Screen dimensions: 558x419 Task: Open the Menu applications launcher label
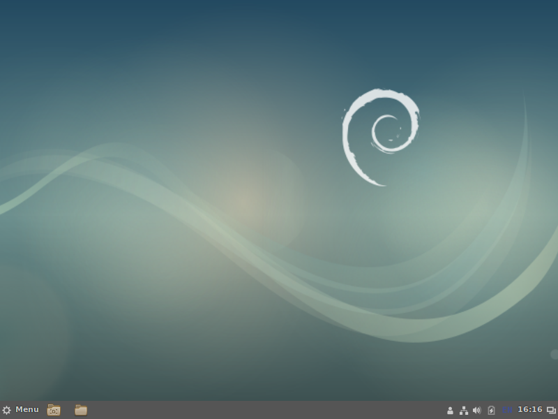click(x=27, y=410)
